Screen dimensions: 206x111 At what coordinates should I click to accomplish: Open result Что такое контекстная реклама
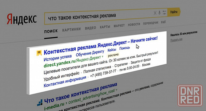pos(81,93)
